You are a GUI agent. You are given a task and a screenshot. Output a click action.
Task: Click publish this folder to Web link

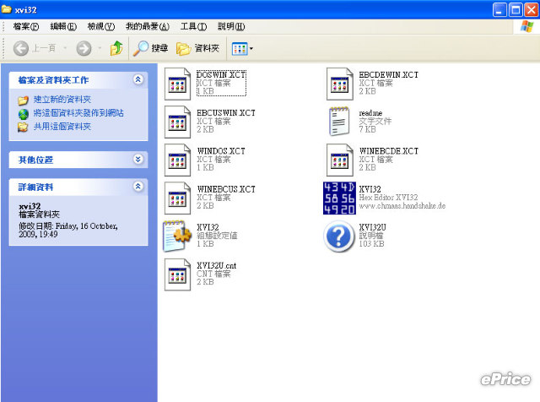[78, 113]
